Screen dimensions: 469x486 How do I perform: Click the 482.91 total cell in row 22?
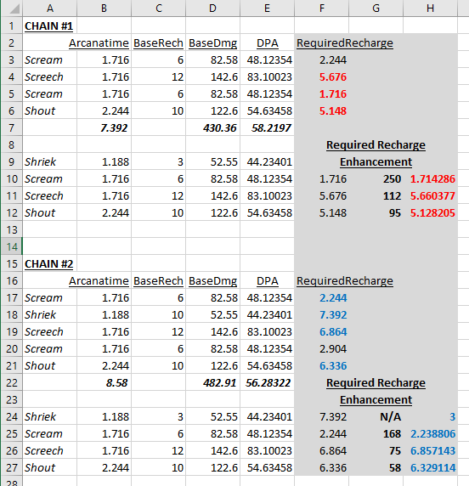click(213, 383)
